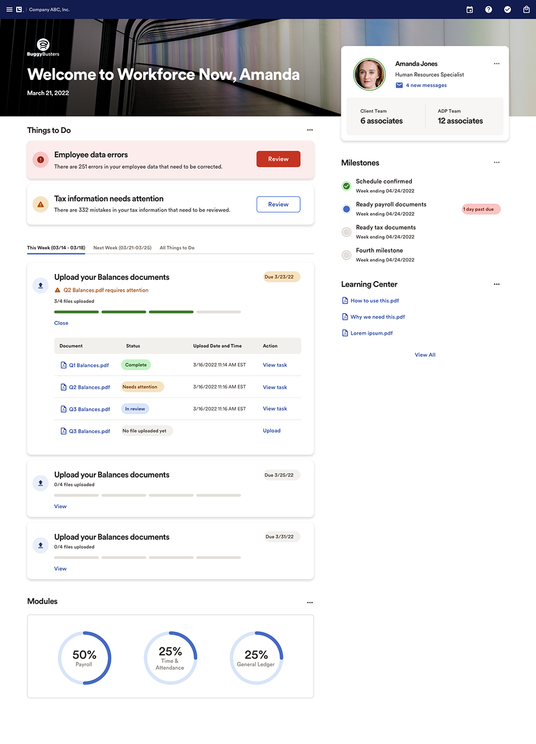The image size is (536, 744).
Task: Open Milestones section ellipsis menu
Action: pos(496,163)
